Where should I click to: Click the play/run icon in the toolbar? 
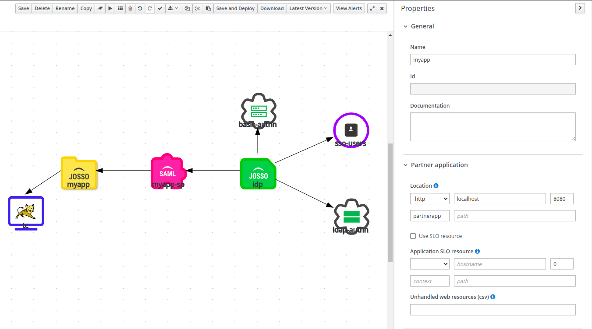(110, 8)
